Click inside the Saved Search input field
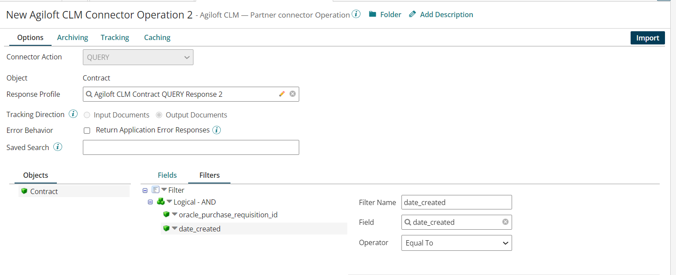The height and width of the screenshot is (275, 676). pos(191,147)
